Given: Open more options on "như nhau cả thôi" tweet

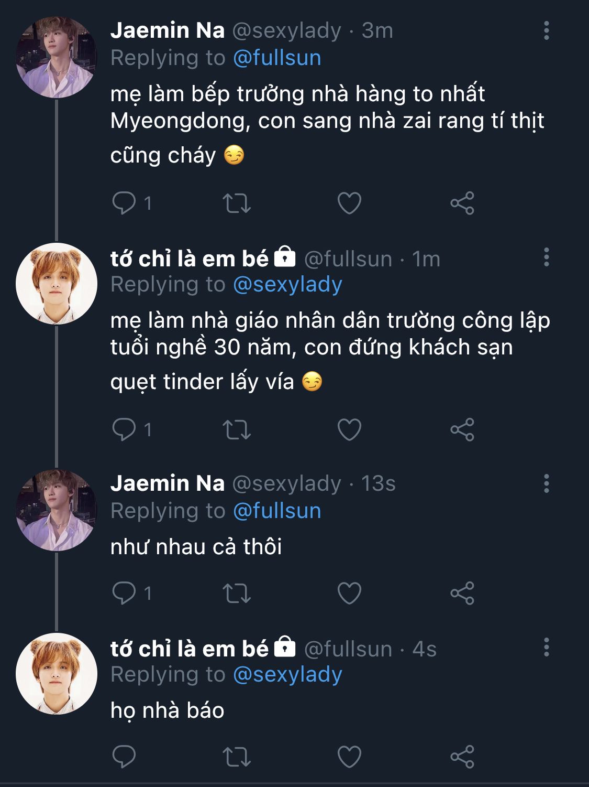Looking at the screenshot, I should [x=546, y=483].
